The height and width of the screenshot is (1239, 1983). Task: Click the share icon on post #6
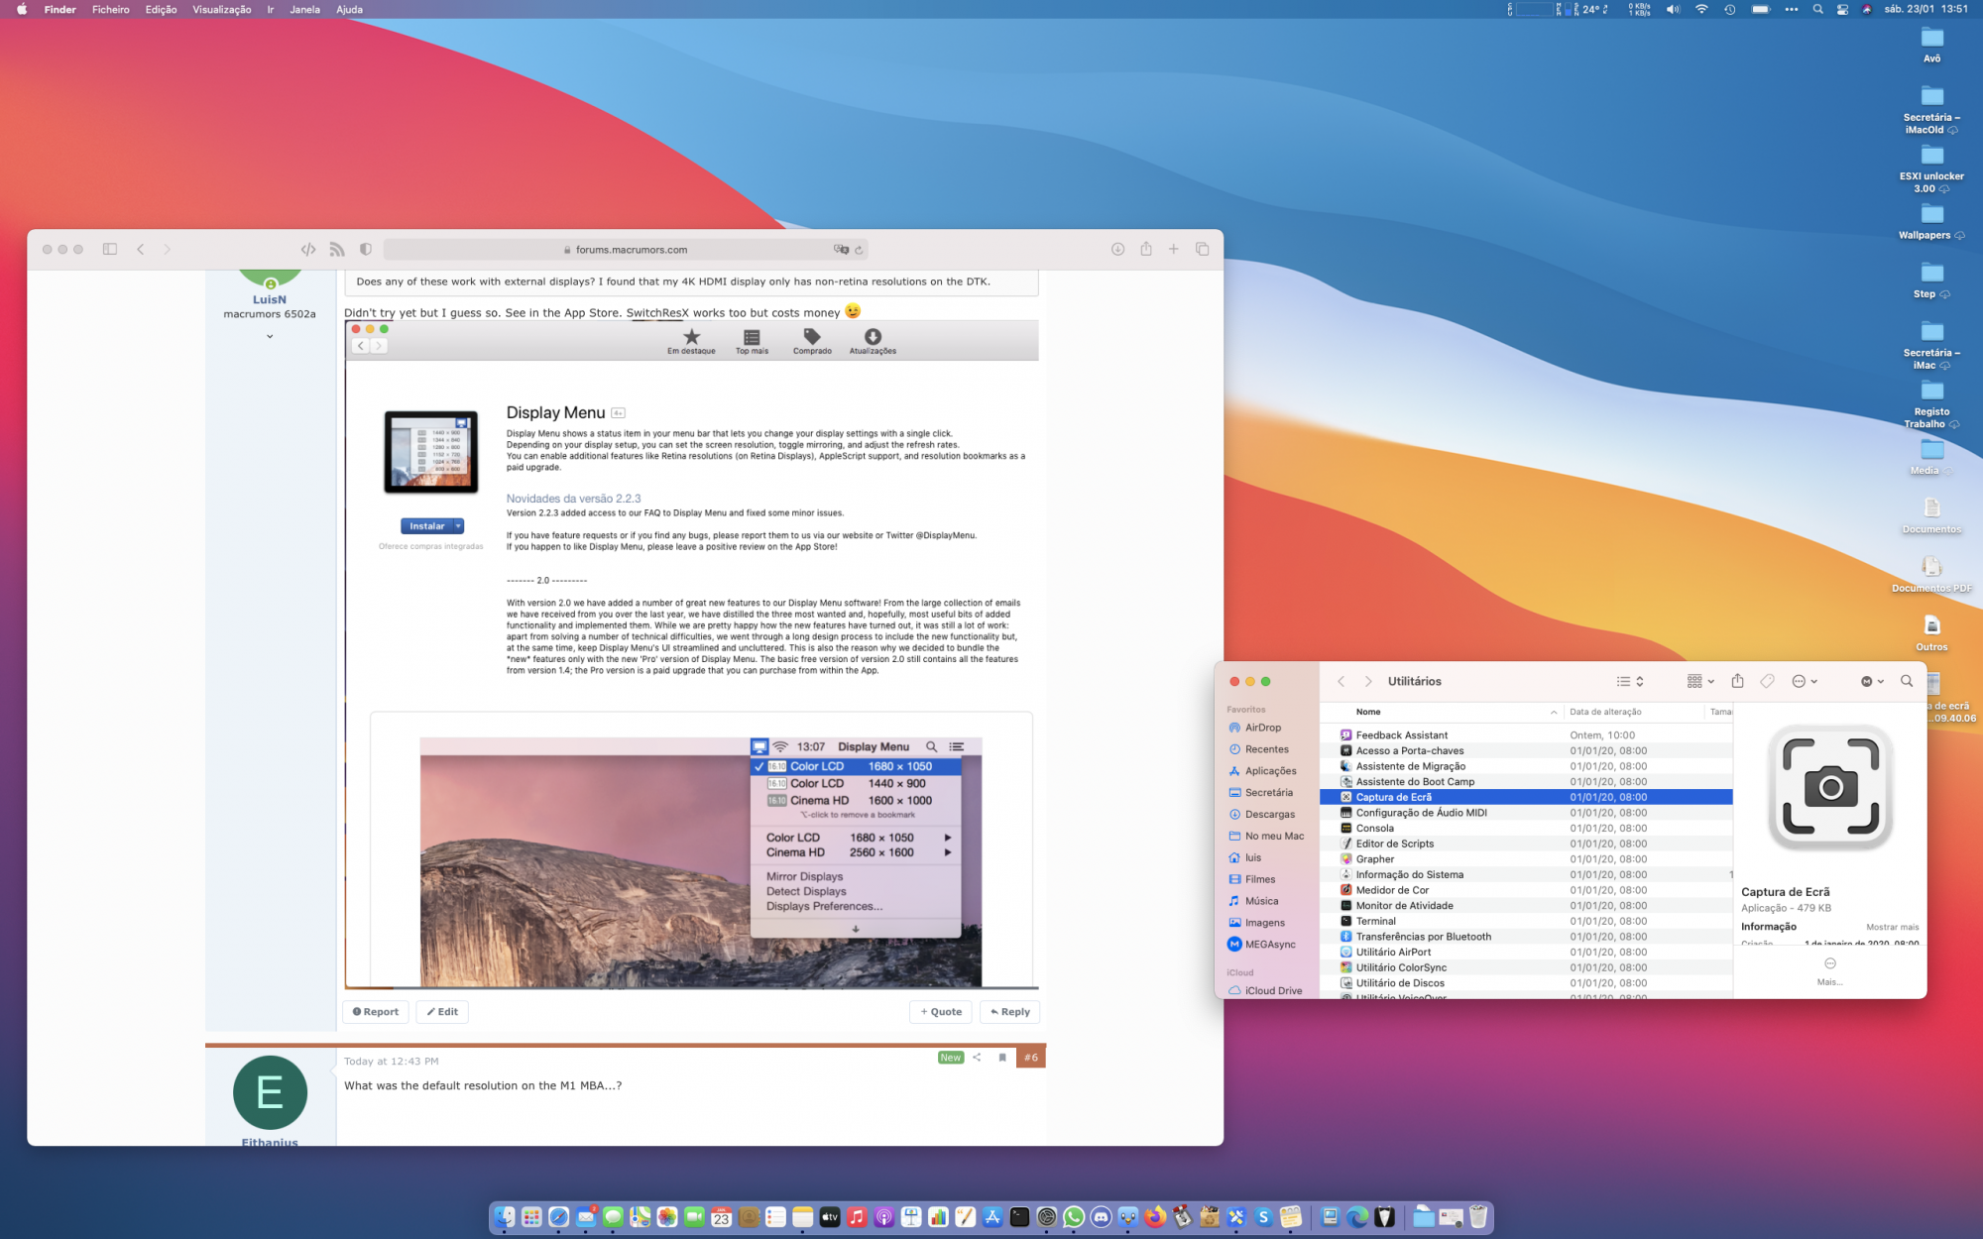tap(977, 1058)
